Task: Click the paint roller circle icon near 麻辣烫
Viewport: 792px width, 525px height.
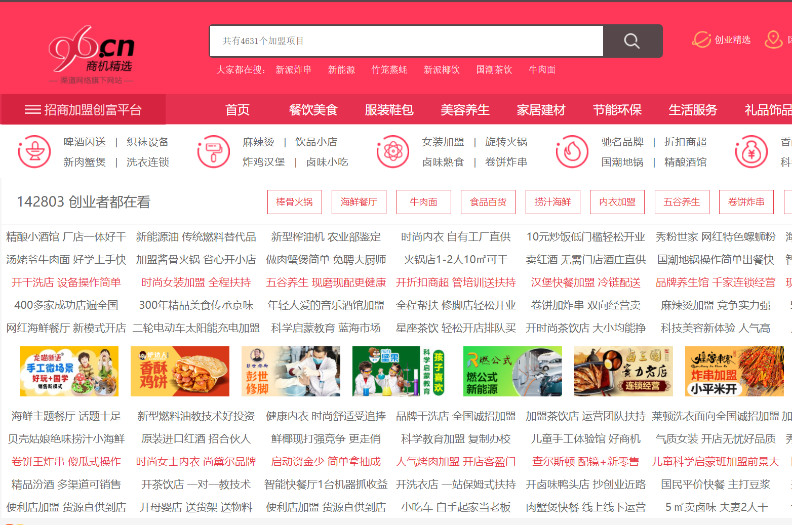Action: [214, 151]
